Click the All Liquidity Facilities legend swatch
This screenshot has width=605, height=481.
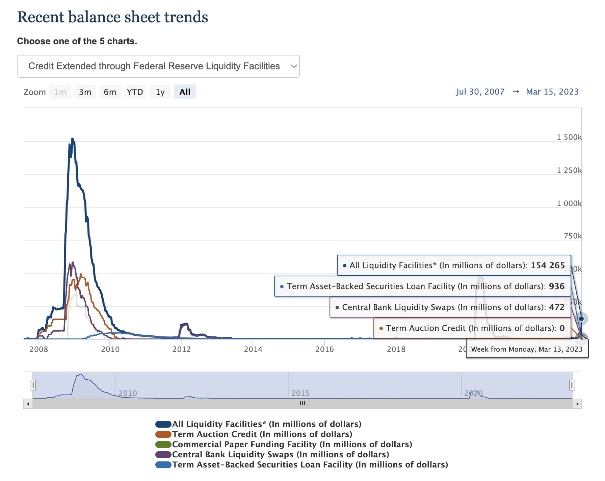163,424
